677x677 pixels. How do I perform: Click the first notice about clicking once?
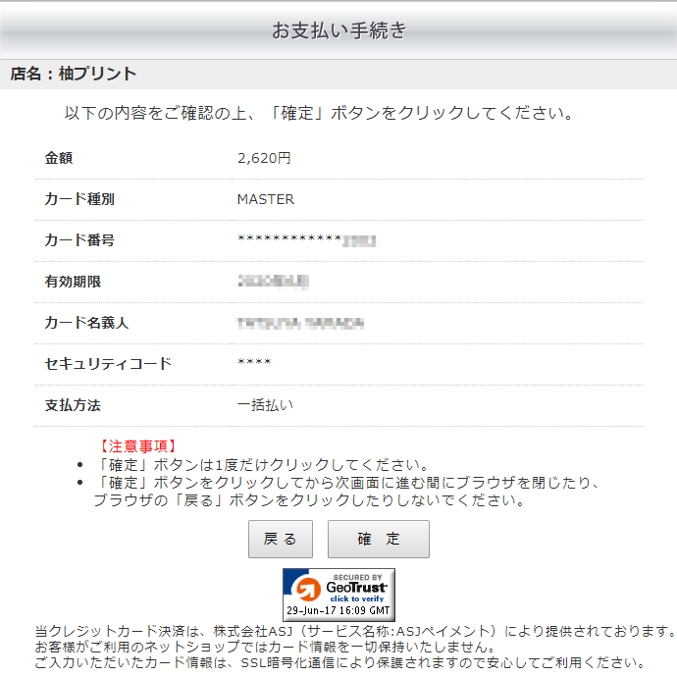[262, 464]
